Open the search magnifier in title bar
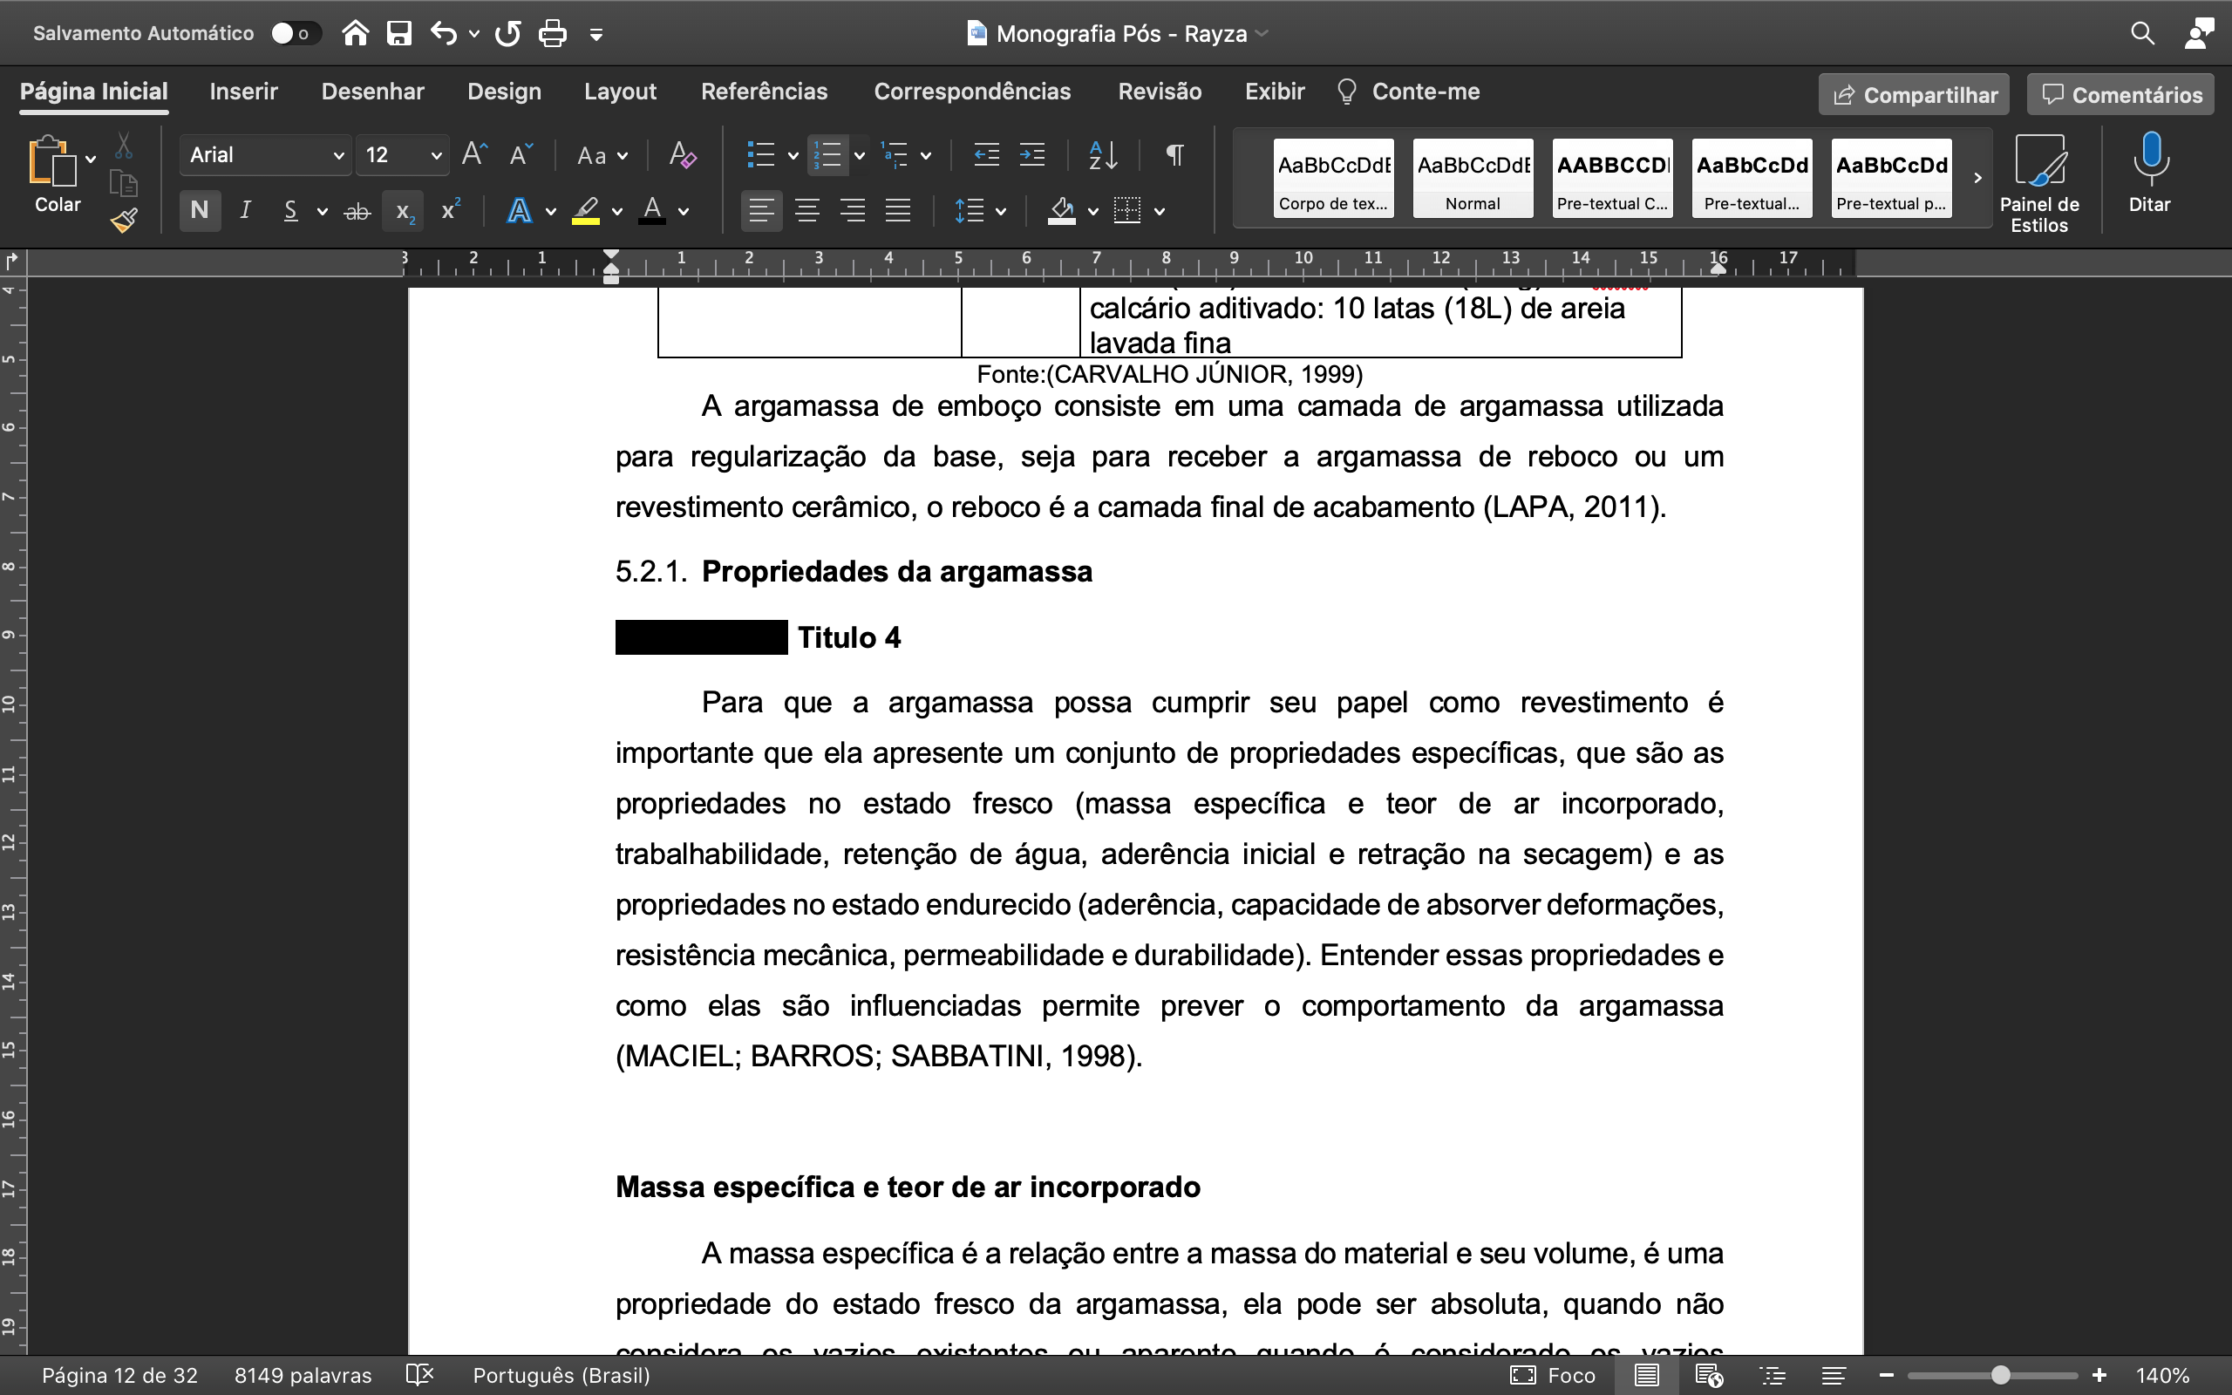This screenshot has width=2232, height=1395. [2142, 33]
